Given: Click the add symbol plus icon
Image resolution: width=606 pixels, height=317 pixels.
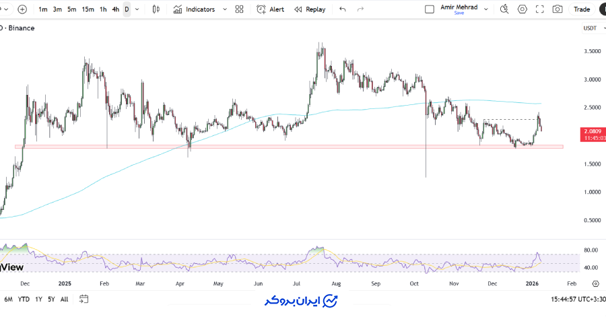Looking at the screenshot, I should click(22, 9).
